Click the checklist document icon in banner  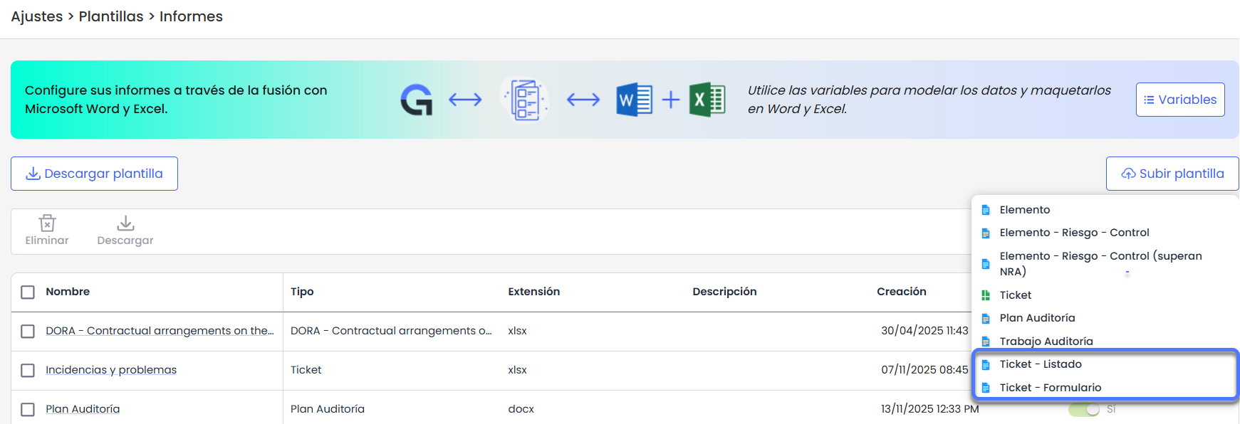(525, 100)
